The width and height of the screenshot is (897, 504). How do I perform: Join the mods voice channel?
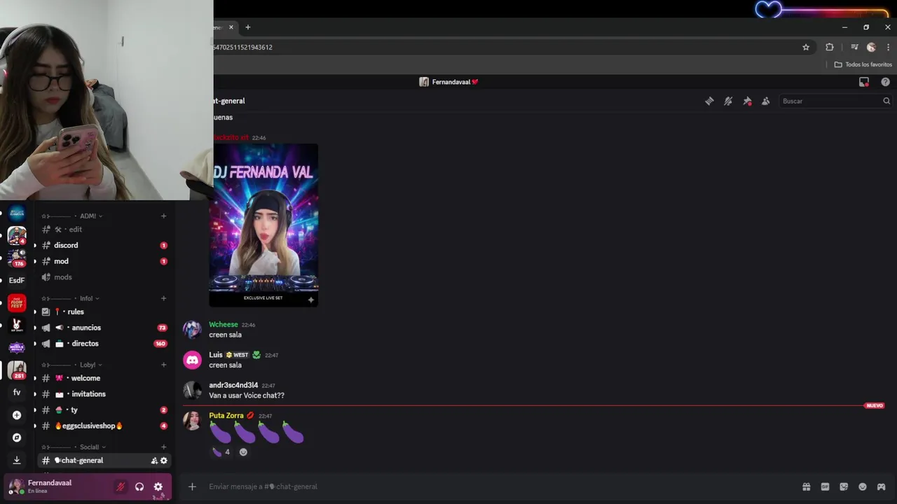point(104,277)
